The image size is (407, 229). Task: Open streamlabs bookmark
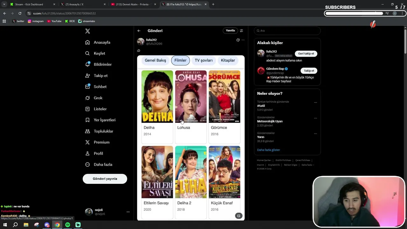point(86,21)
